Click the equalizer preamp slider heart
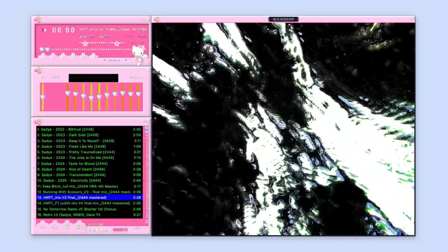Image resolution: width=448 pixels, height=252 pixels. click(43, 97)
